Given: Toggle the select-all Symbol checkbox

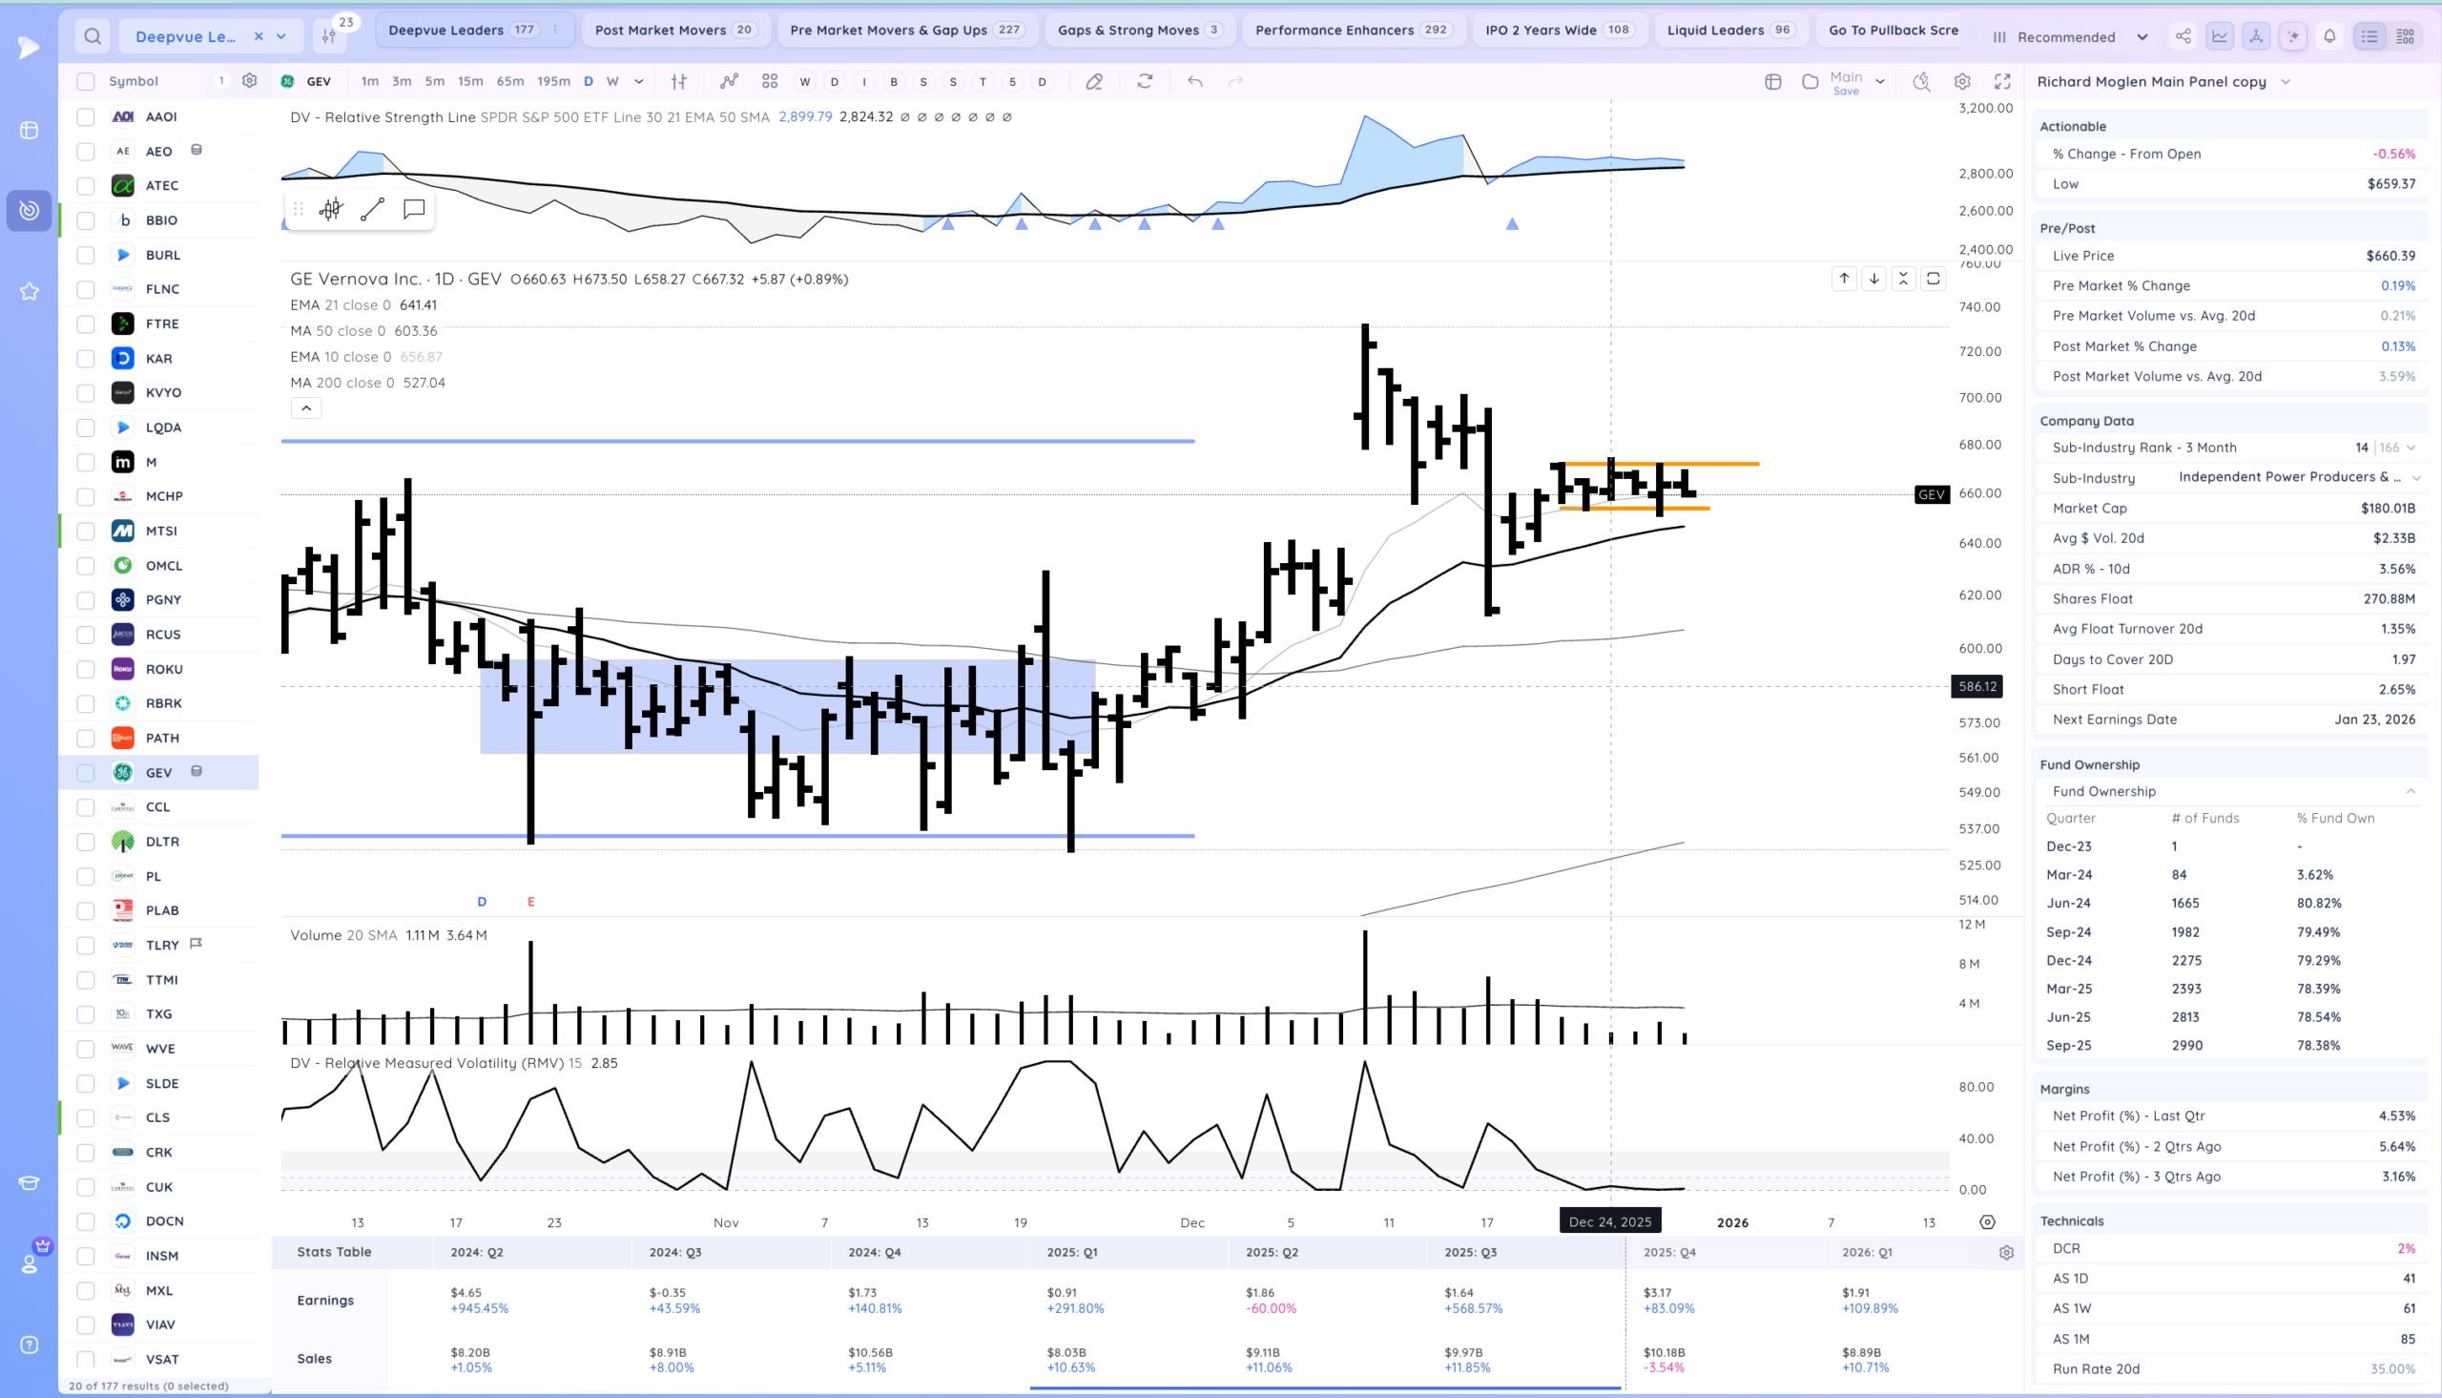Looking at the screenshot, I should click(86, 82).
